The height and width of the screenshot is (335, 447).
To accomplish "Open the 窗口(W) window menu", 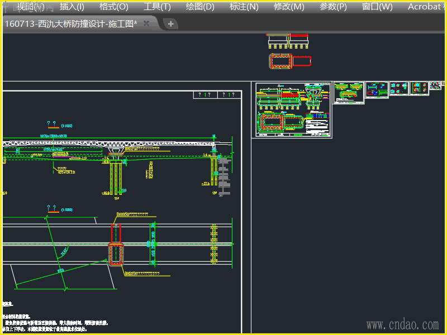I will [x=377, y=7].
